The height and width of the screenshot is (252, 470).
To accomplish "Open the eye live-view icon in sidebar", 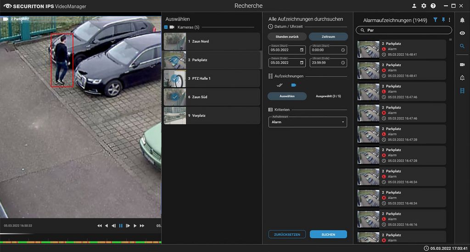I will point(462,33).
